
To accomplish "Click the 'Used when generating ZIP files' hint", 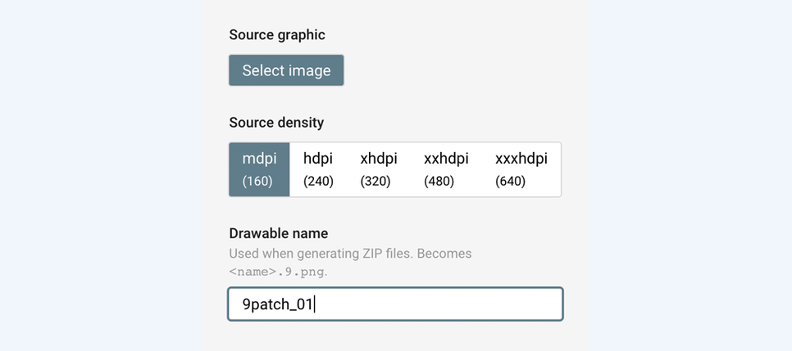I will tap(321, 254).
